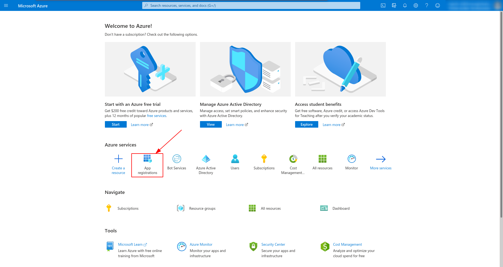Open Cloud Shell from the top bar
Image resolution: width=503 pixels, height=267 pixels.
[383, 5]
